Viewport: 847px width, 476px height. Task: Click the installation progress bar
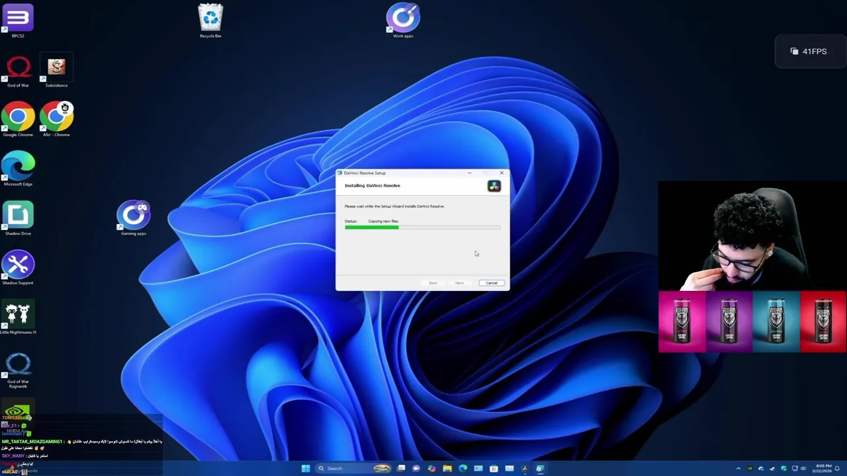pyautogui.click(x=422, y=227)
